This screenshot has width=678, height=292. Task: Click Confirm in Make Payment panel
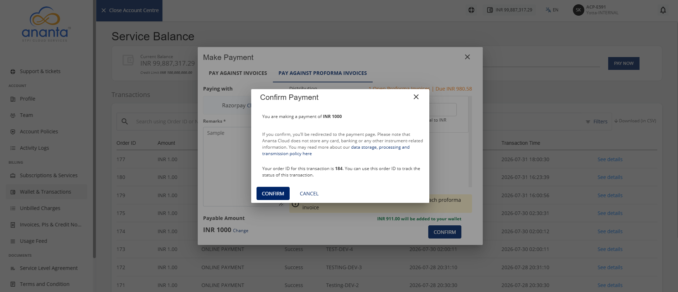point(445,232)
